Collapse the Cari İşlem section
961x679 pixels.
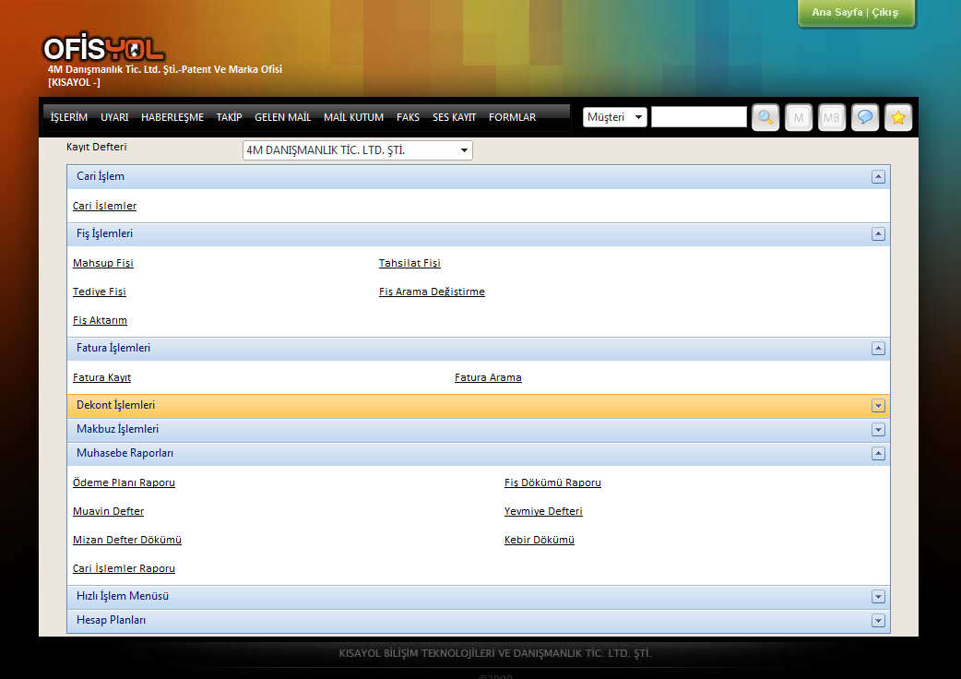tap(878, 177)
